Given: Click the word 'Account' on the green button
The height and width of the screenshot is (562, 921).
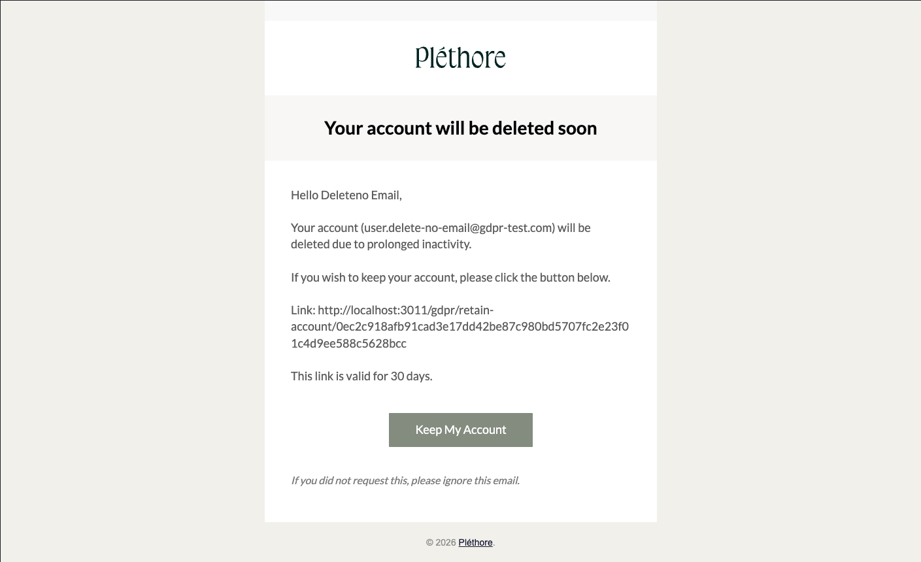Looking at the screenshot, I should pos(484,430).
